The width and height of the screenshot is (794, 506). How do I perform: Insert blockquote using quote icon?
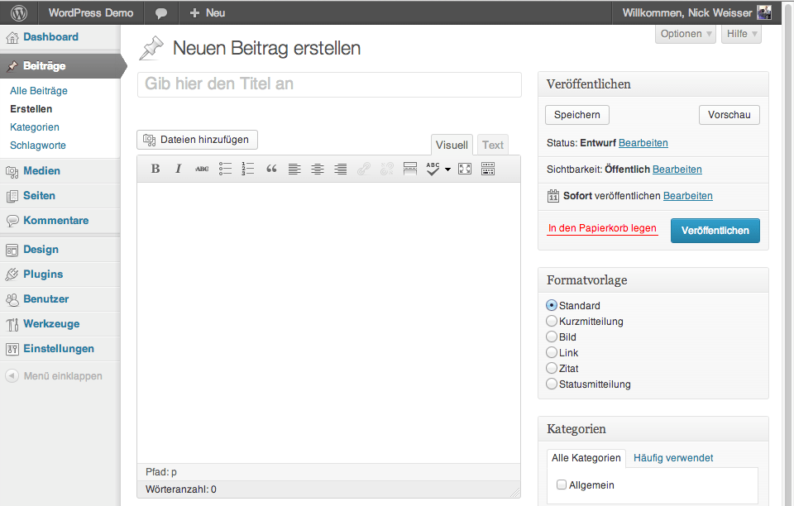(271, 169)
